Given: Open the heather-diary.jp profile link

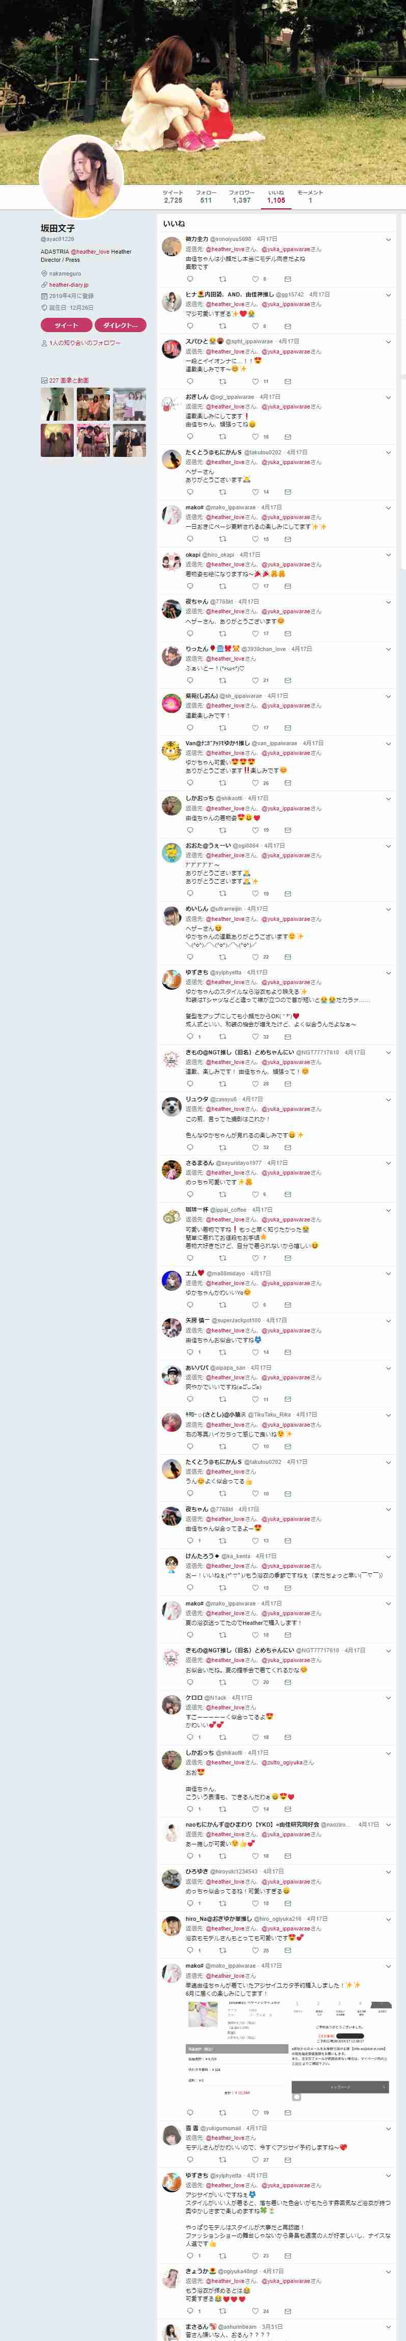Looking at the screenshot, I should click(x=69, y=284).
